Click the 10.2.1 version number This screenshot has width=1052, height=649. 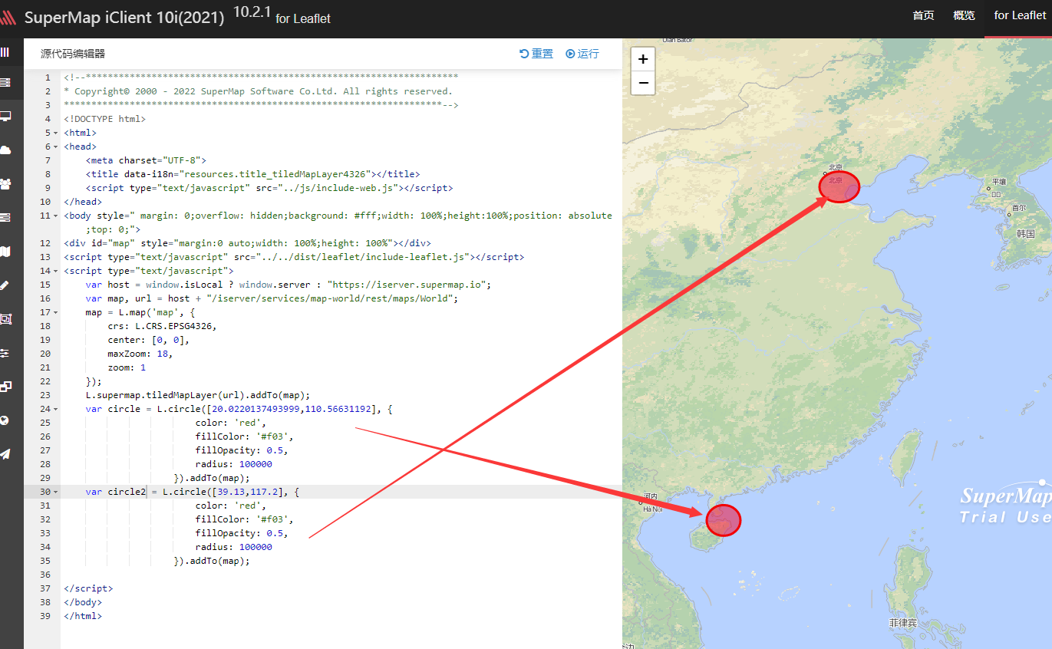(x=252, y=12)
